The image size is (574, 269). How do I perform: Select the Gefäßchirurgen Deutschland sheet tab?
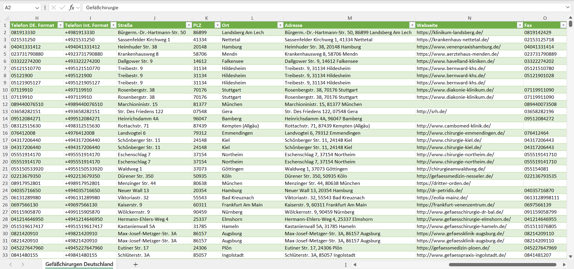[x=79, y=264]
